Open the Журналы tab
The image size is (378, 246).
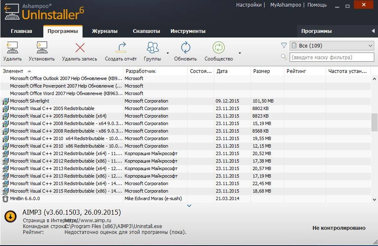click(105, 31)
